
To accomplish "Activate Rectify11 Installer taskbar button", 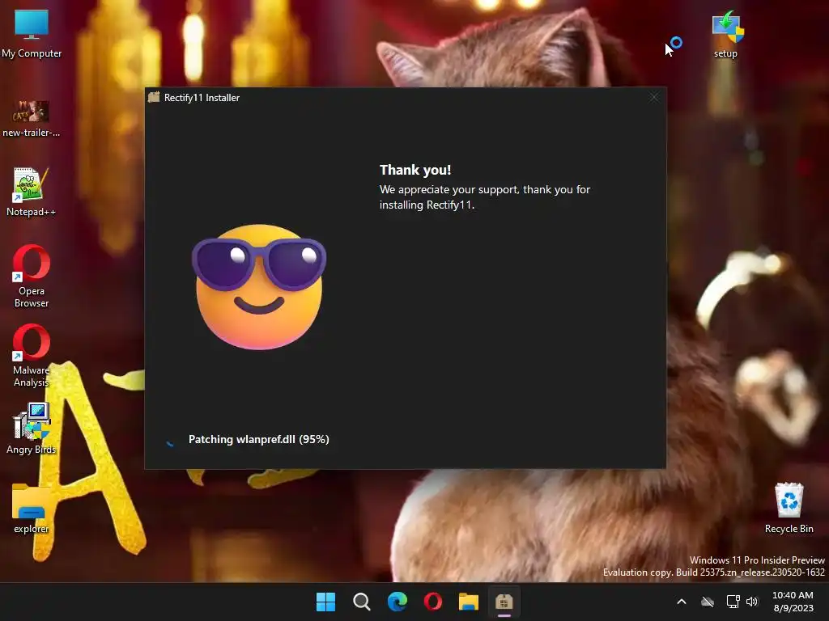I will 504,602.
